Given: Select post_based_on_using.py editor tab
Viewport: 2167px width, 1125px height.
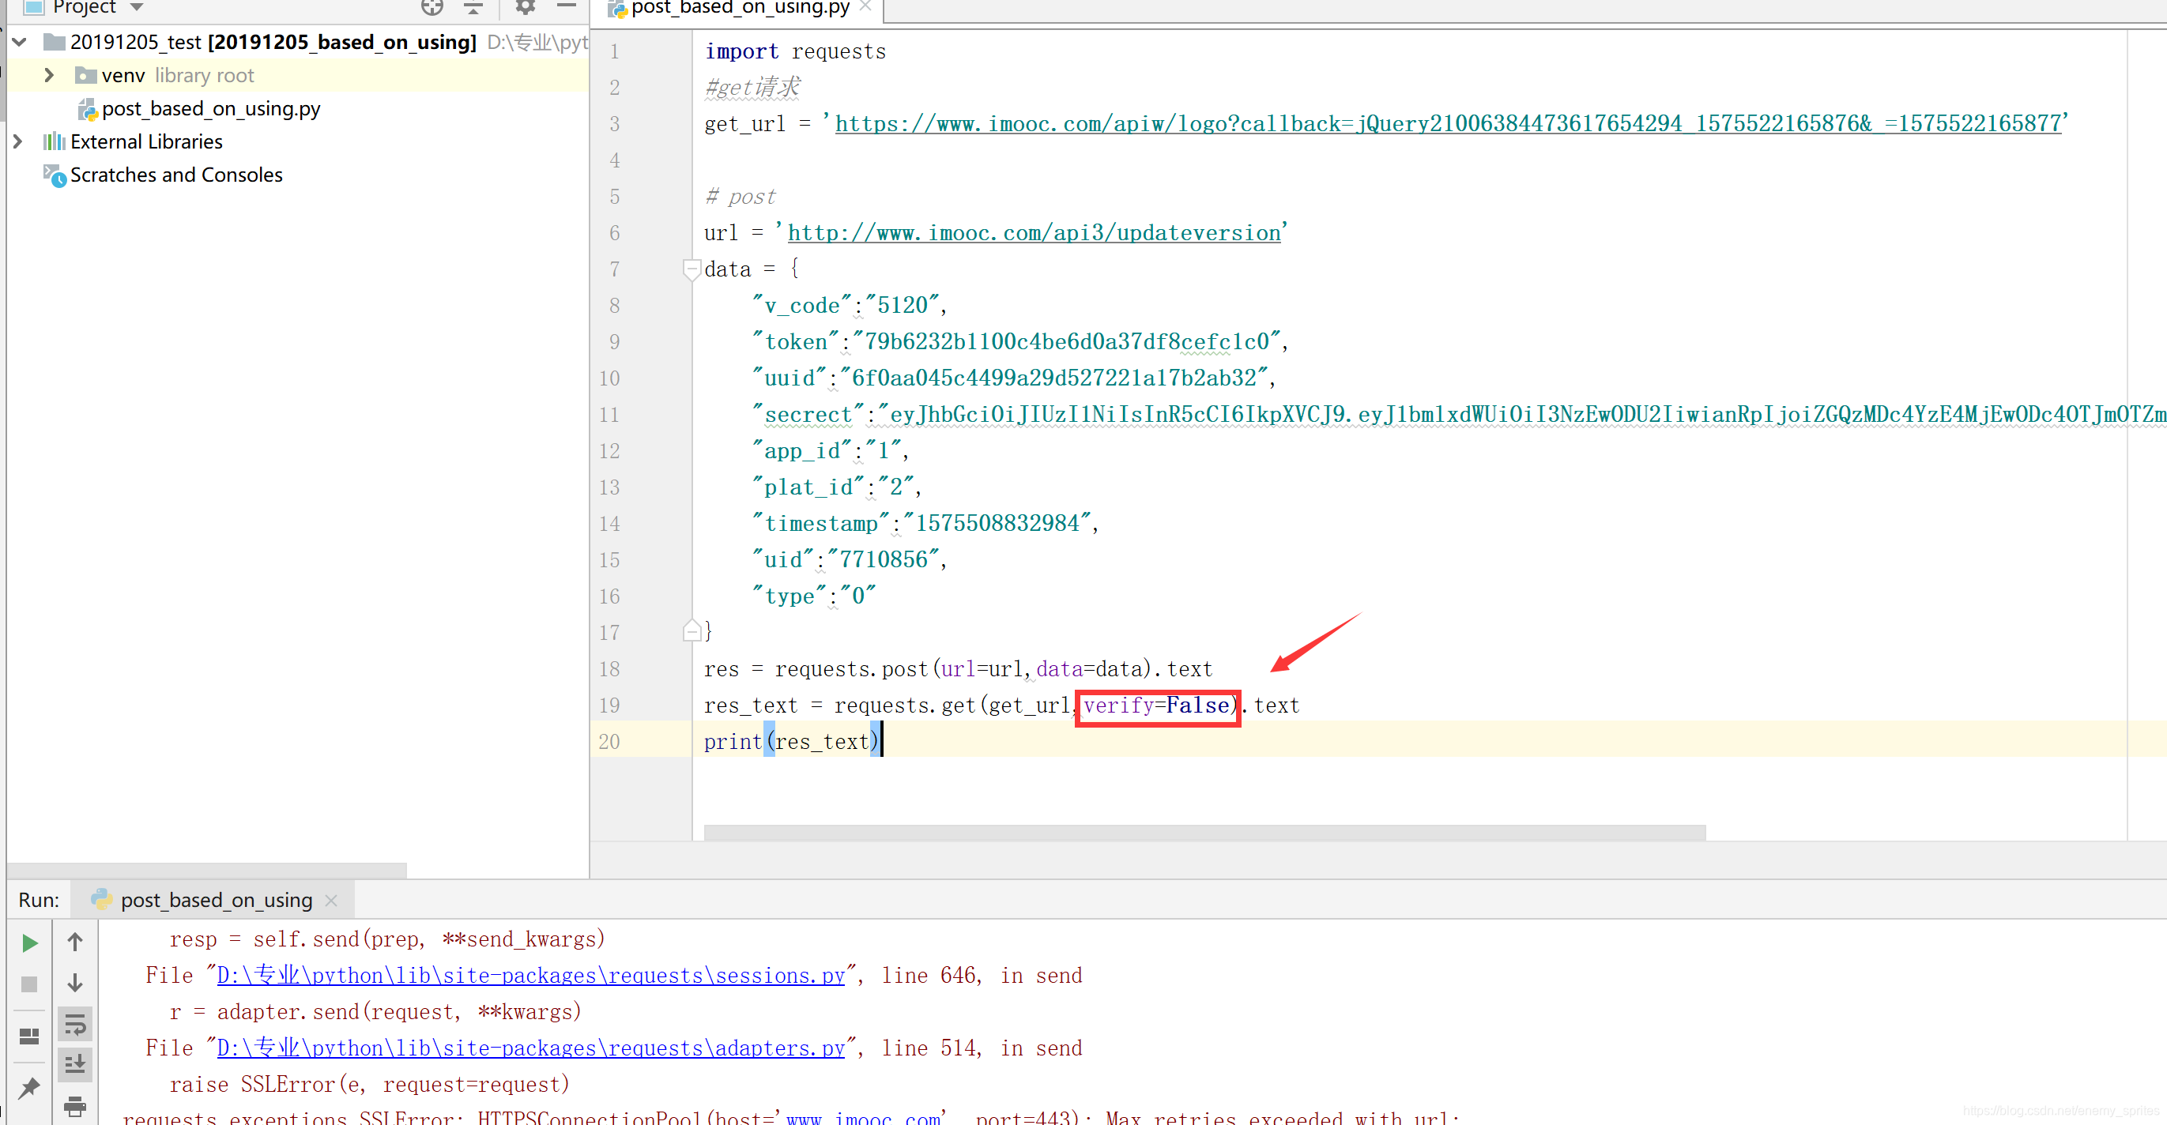Looking at the screenshot, I should coord(739,9).
